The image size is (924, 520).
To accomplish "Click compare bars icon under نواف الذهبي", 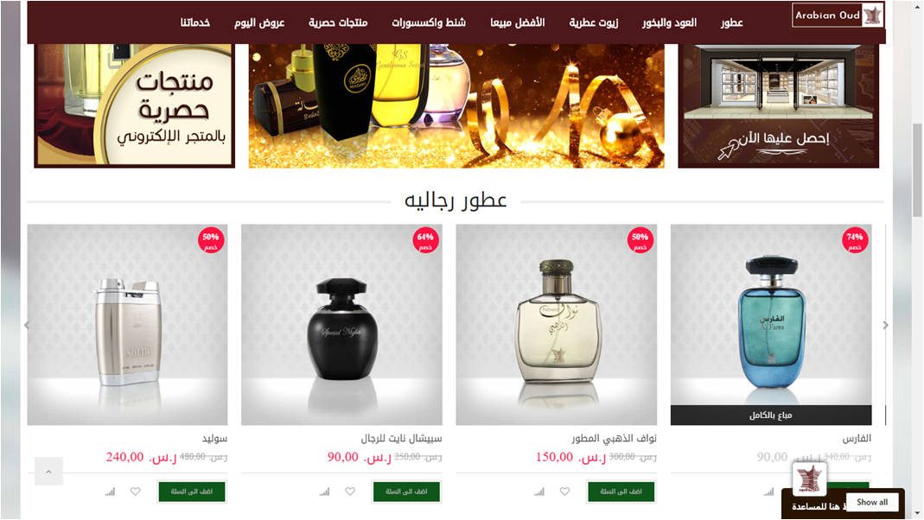I will (538, 491).
